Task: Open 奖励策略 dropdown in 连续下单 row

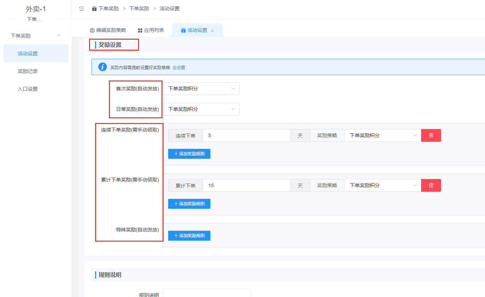Action: coord(382,135)
